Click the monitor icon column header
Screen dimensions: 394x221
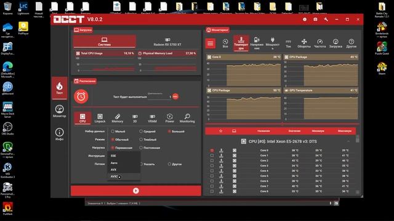pyautogui.click(x=234, y=131)
